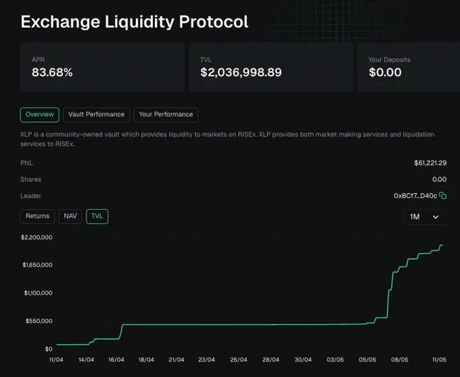The width and height of the screenshot is (460, 377).
Task: Click the APR 83.68% card
Action: click(x=102, y=67)
